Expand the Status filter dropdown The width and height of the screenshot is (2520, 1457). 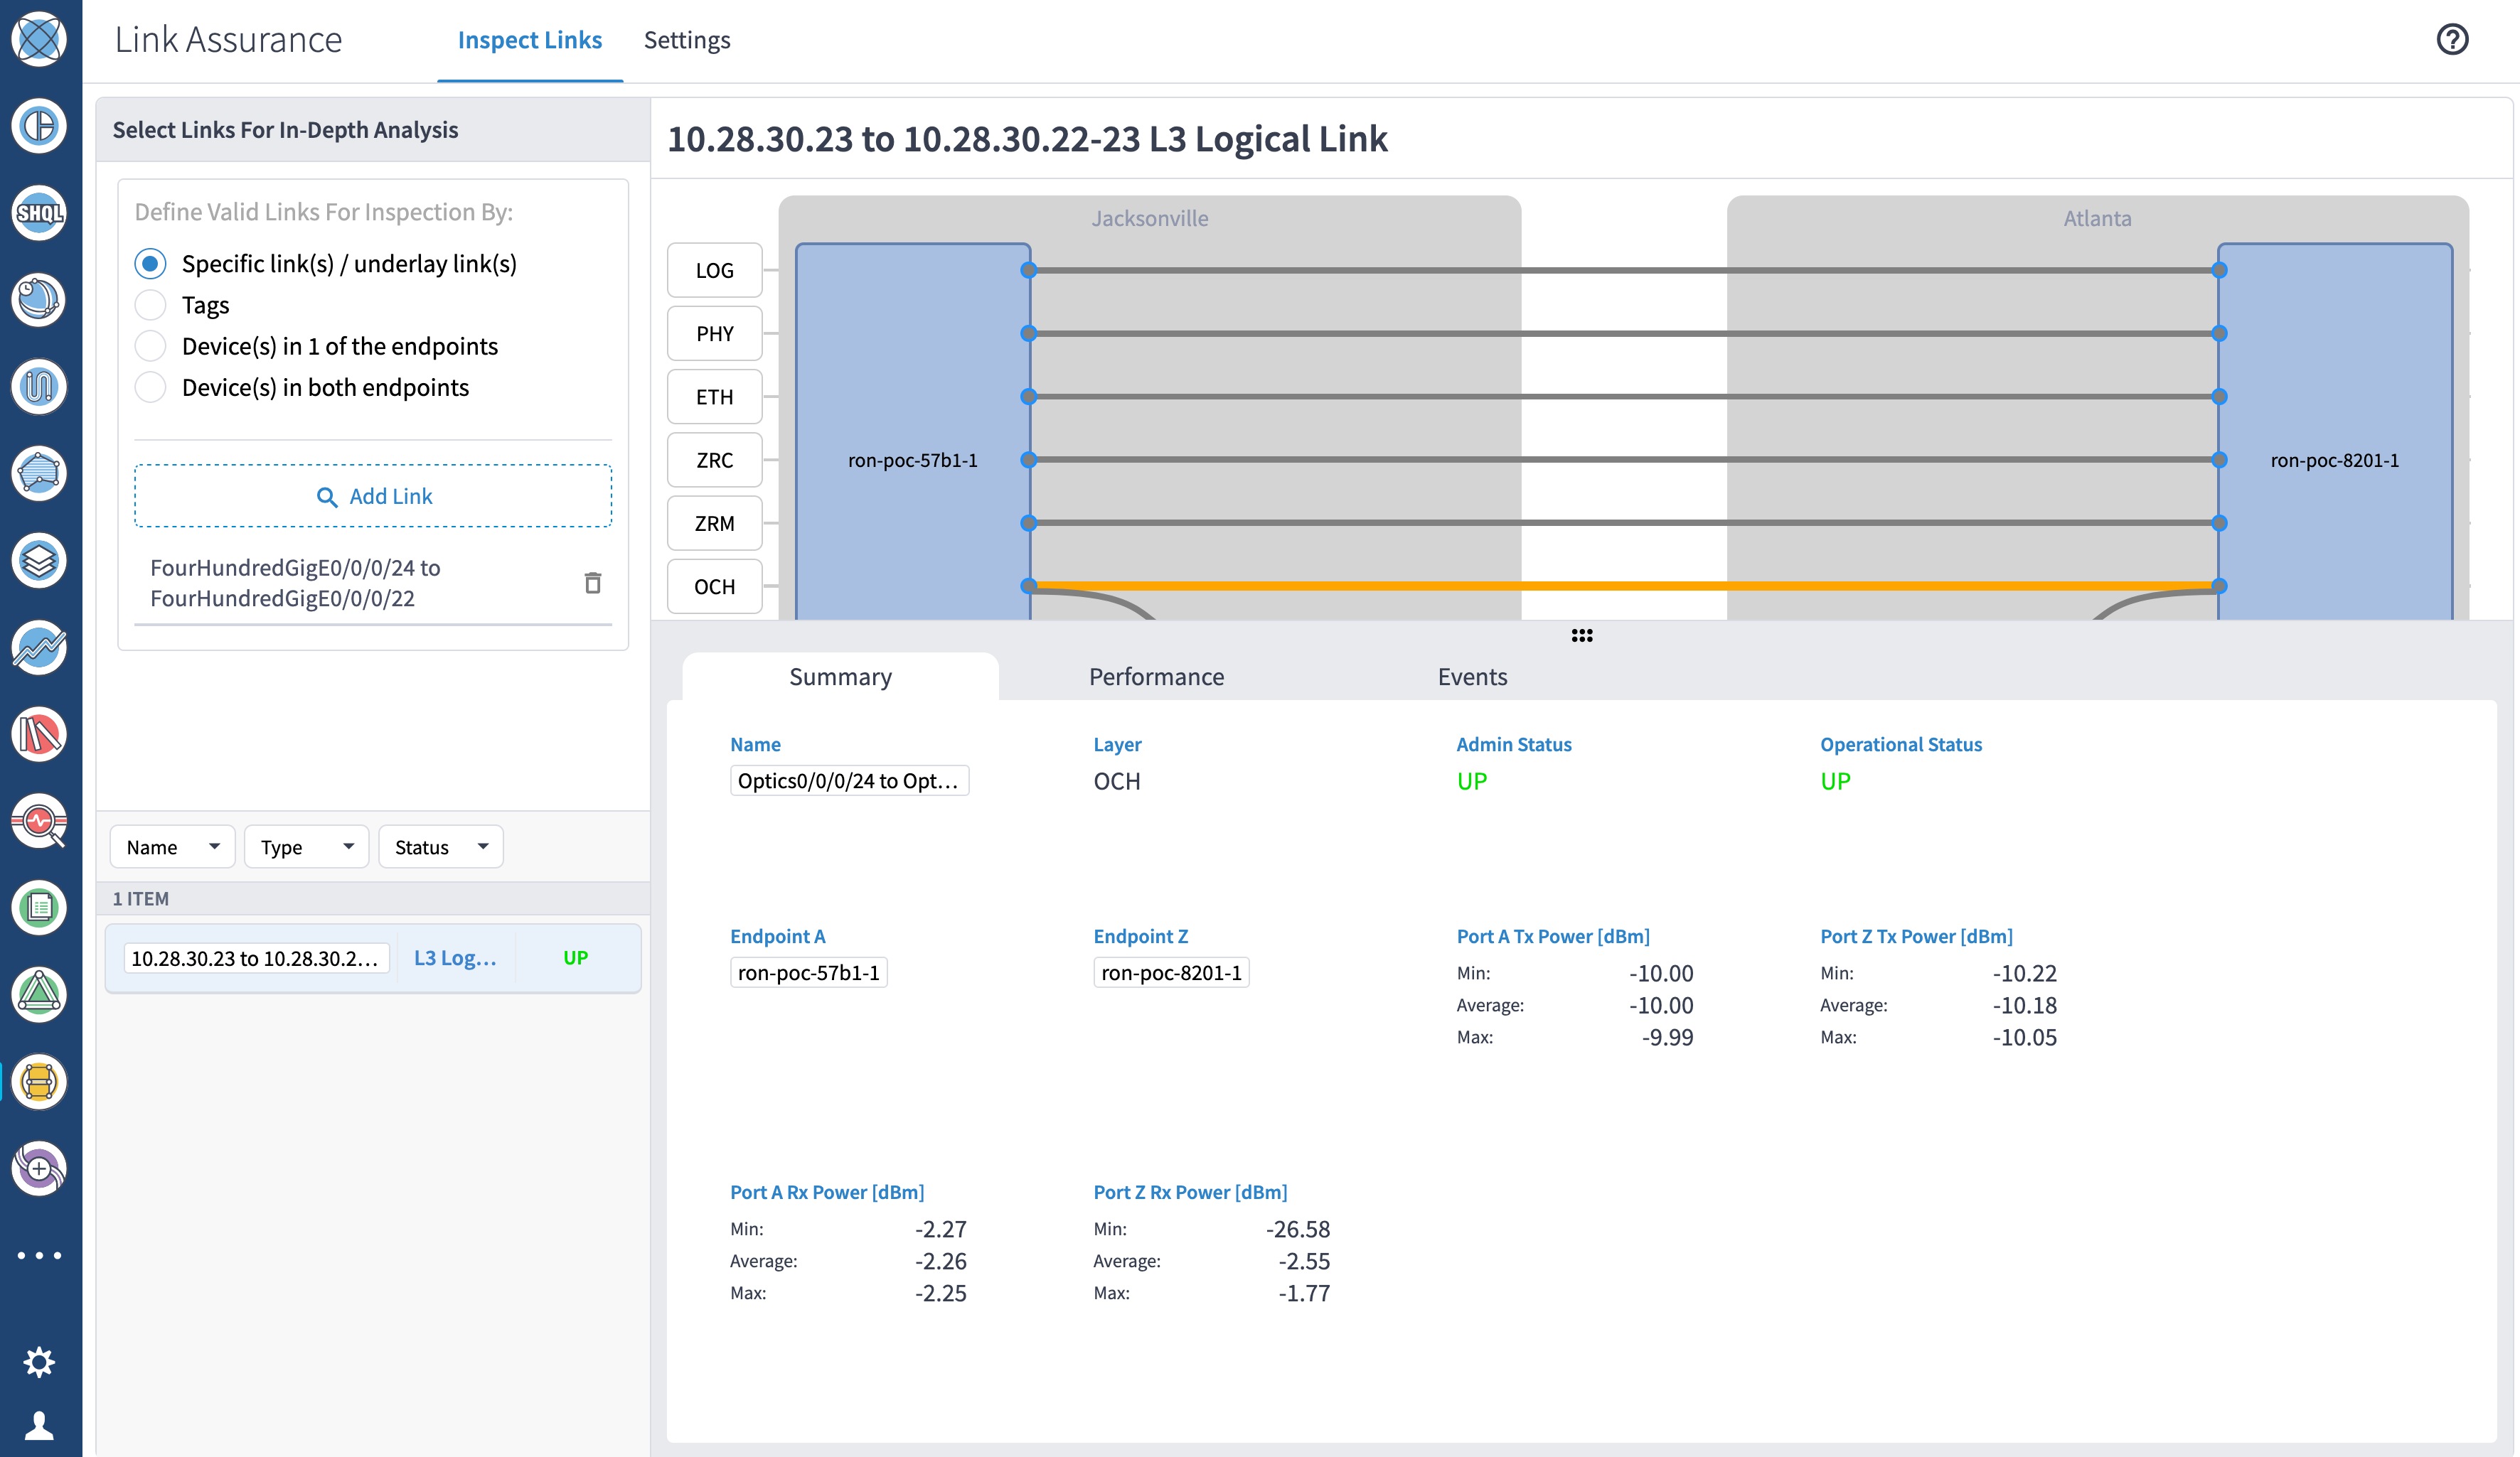click(x=440, y=847)
